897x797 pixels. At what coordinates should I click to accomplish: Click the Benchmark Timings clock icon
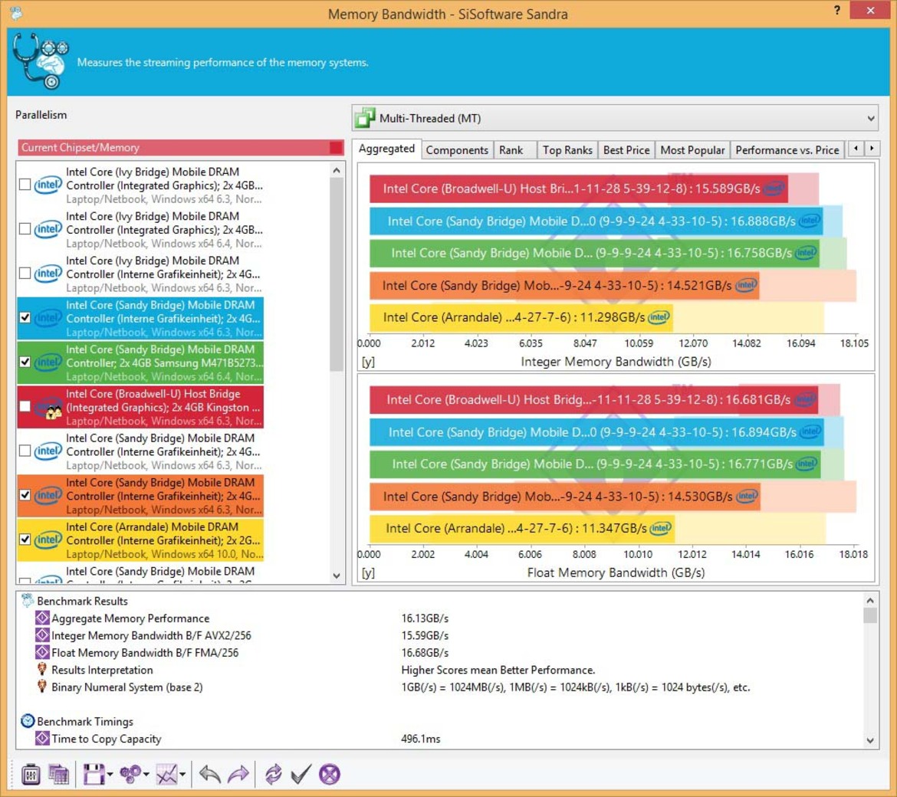click(x=28, y=721)
